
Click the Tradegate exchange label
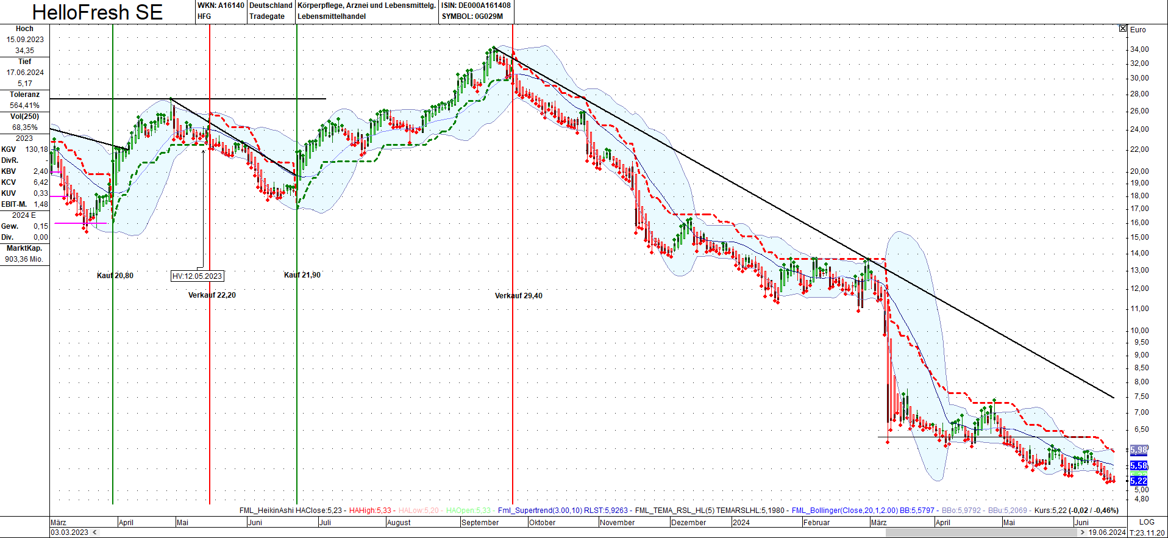coord(267,16)
